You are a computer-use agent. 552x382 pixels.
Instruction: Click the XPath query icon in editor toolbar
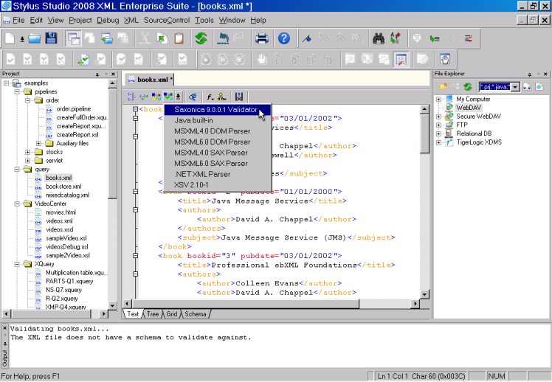[192, 97]
